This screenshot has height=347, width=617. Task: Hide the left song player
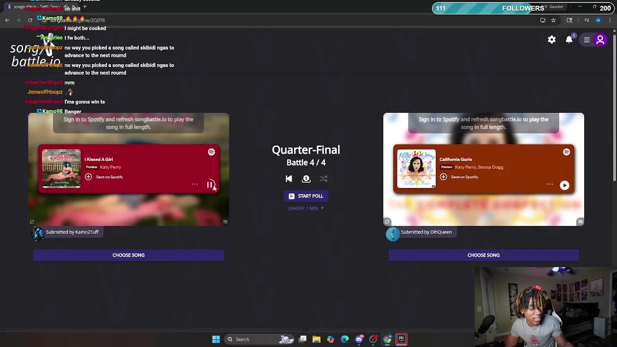click(225, 222)
